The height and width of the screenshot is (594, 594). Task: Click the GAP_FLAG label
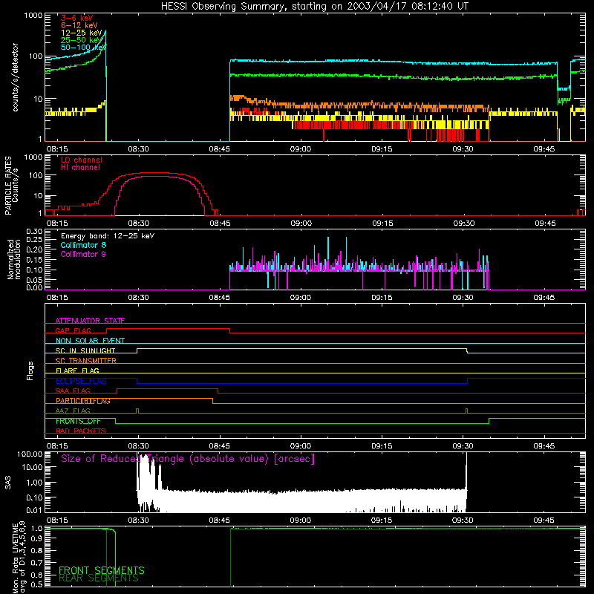click(x=73, y=330)
